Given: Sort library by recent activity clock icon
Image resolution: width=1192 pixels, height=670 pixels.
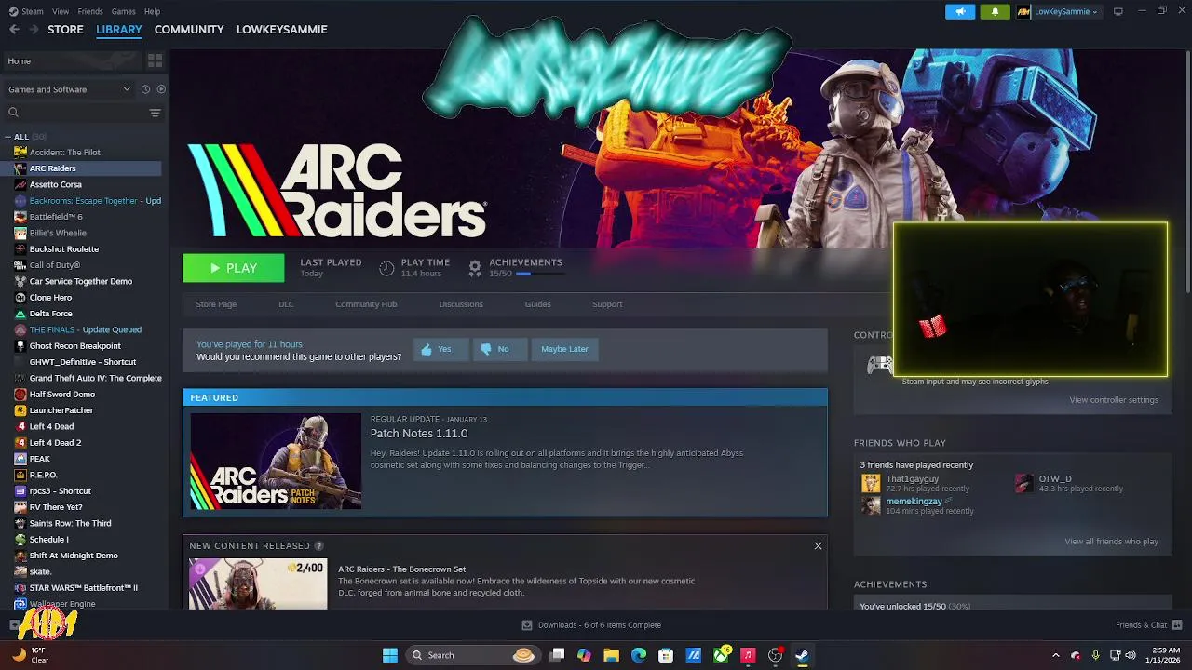Looking at the screenshot, I should 145,89.
